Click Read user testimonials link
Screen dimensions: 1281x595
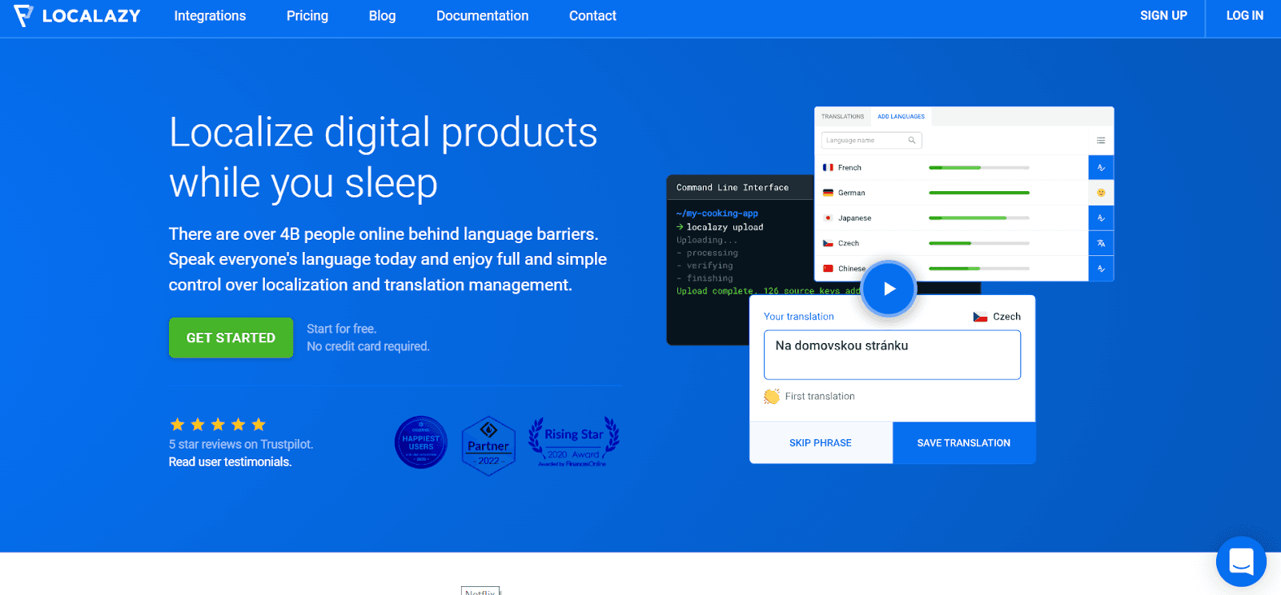230,462
